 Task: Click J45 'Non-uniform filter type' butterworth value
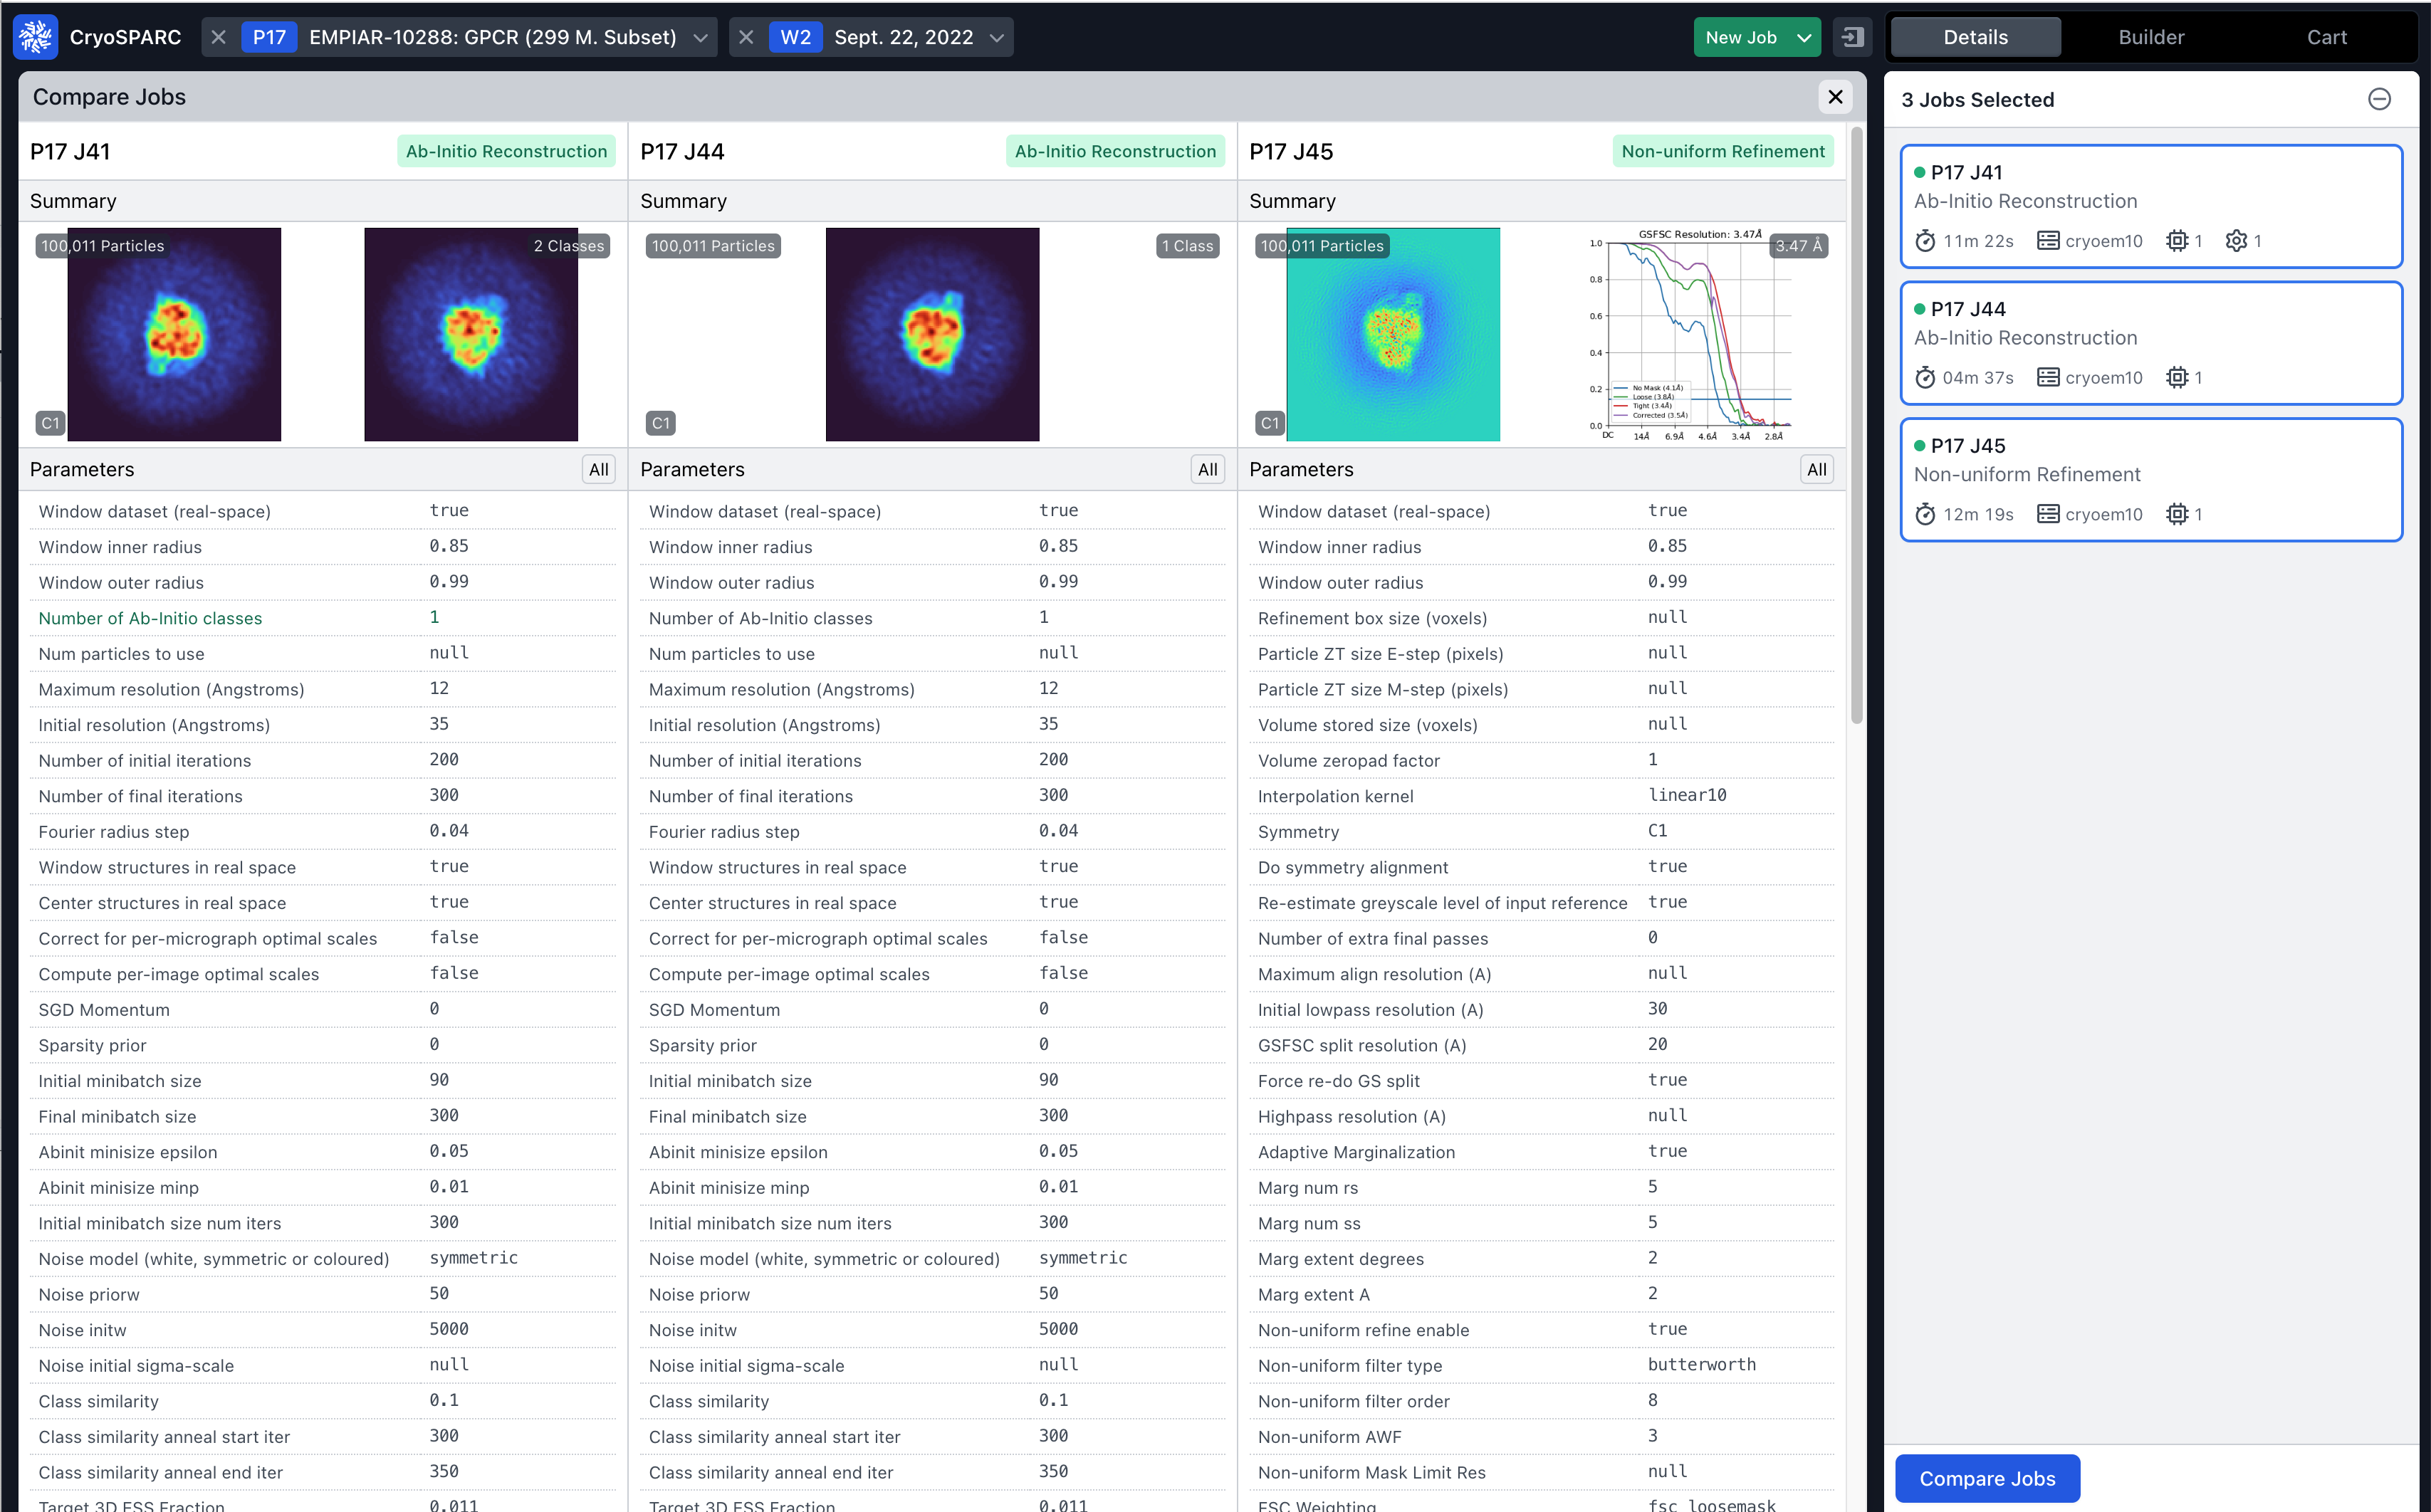tap(1701, 1365)
